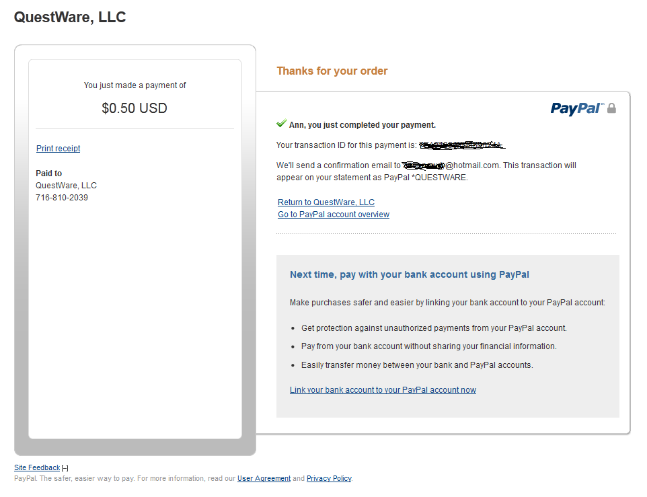Click the lock icon beside the PayPal logo

click(611, 108)
